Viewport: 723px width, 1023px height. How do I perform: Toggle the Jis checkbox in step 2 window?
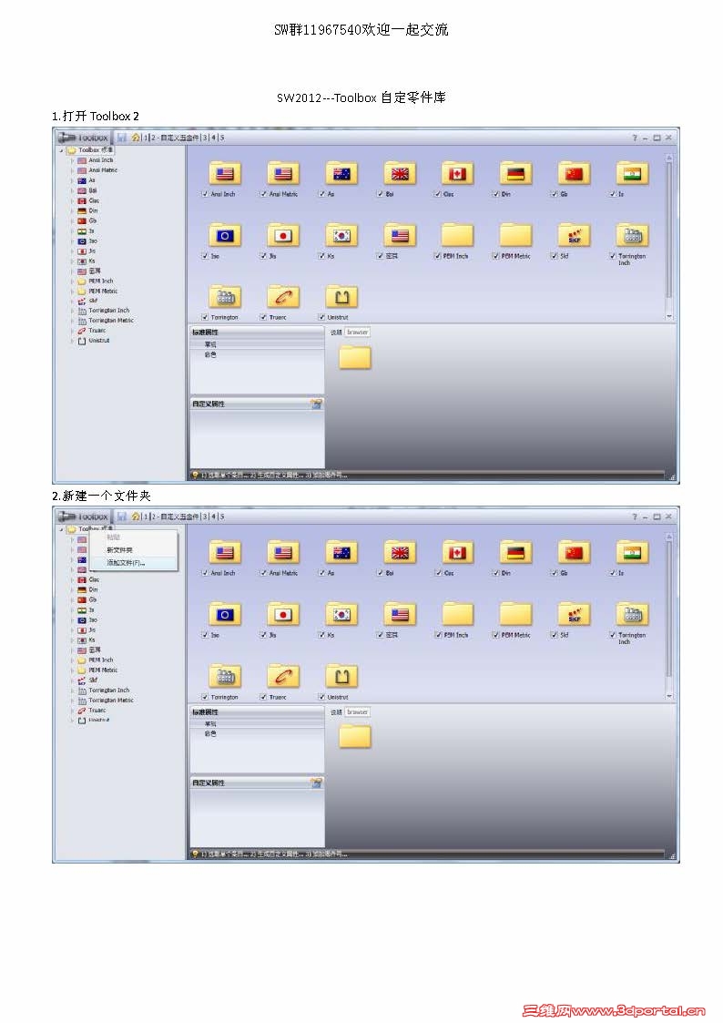[x=263, y=635]
